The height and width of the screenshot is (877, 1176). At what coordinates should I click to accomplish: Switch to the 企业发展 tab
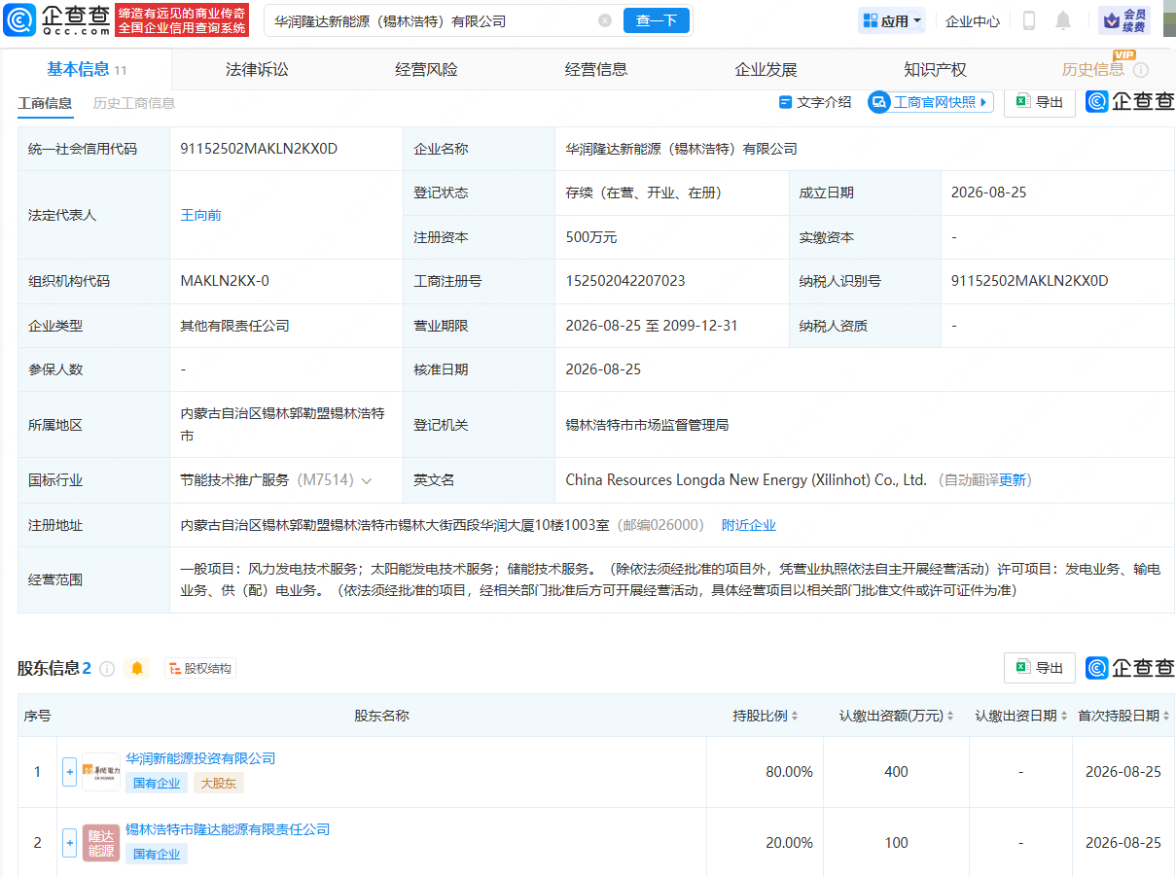pos(766,69)
